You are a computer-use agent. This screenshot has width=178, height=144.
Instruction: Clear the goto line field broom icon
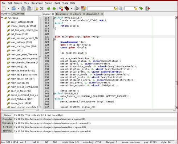click(x=135, y=8)
